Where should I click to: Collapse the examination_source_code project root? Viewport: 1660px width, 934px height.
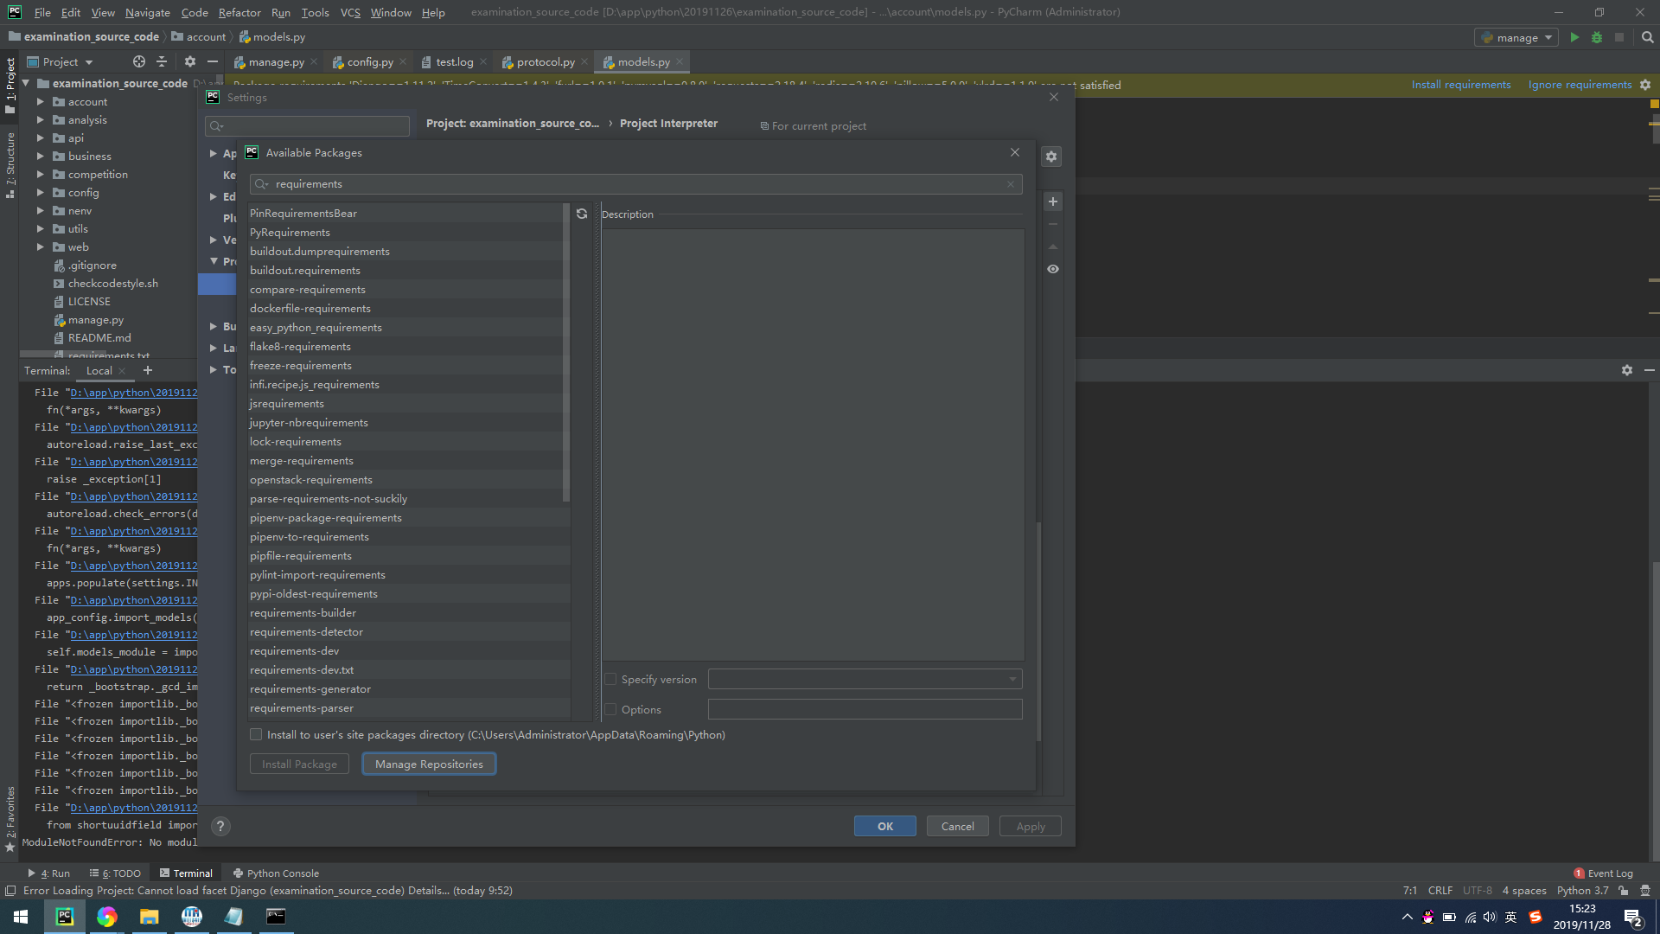[26, 84]
